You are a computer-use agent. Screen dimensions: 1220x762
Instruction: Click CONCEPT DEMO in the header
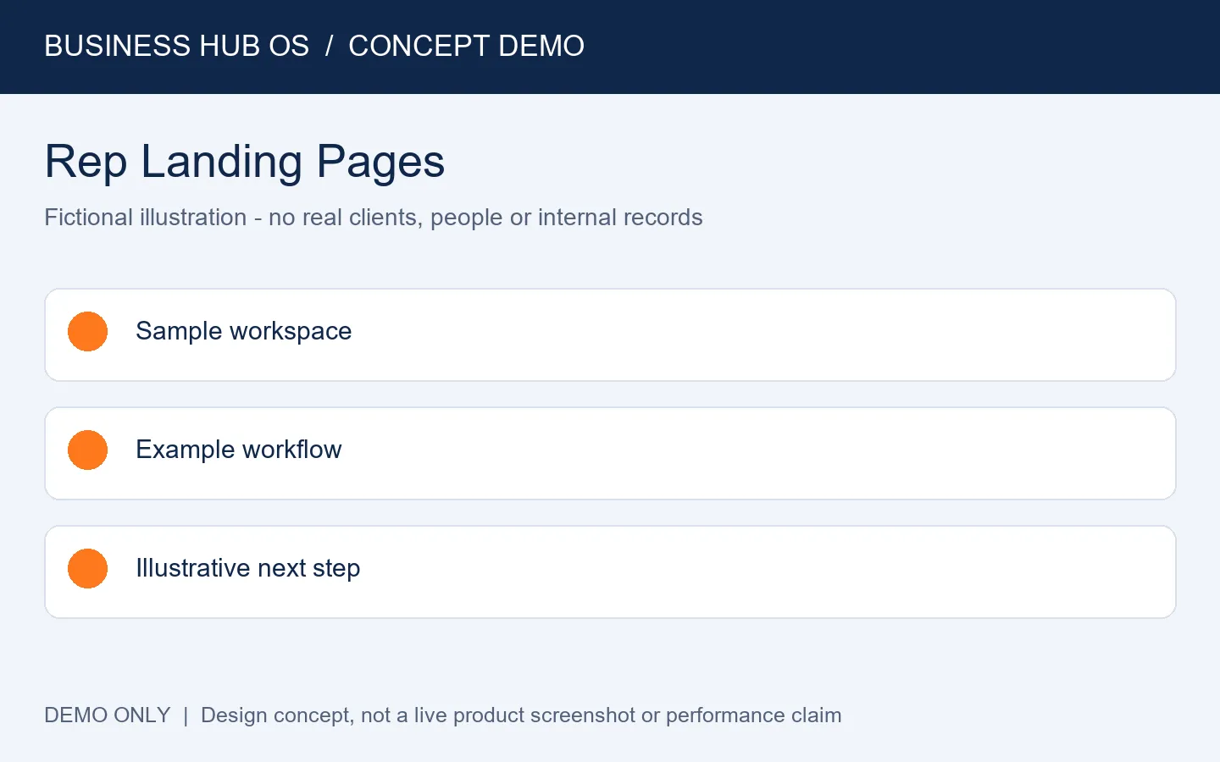pos(467,46)
